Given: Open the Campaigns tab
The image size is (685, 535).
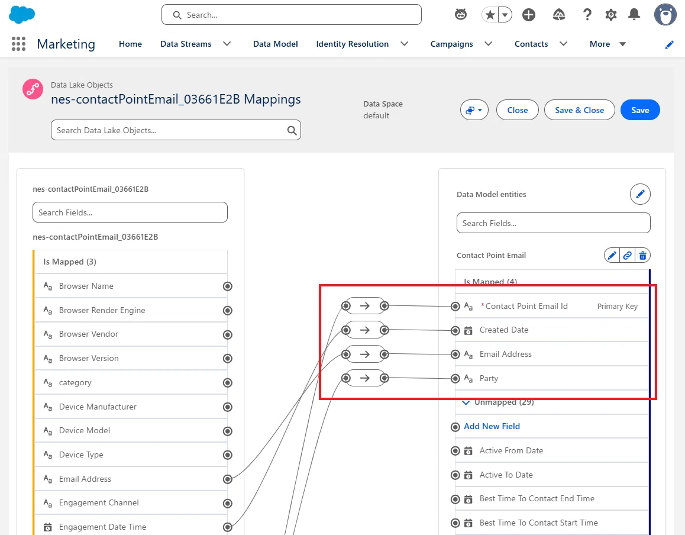Looking at the screenshot, I should 451,44.
